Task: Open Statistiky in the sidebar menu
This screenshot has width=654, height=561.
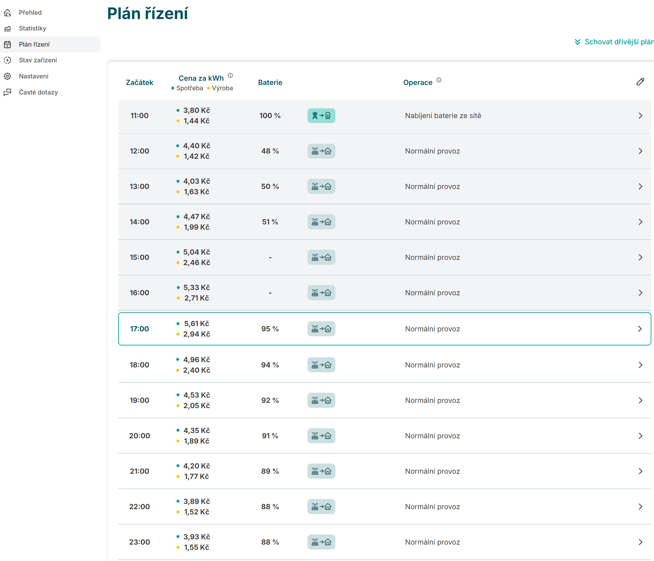Action: 32,28
